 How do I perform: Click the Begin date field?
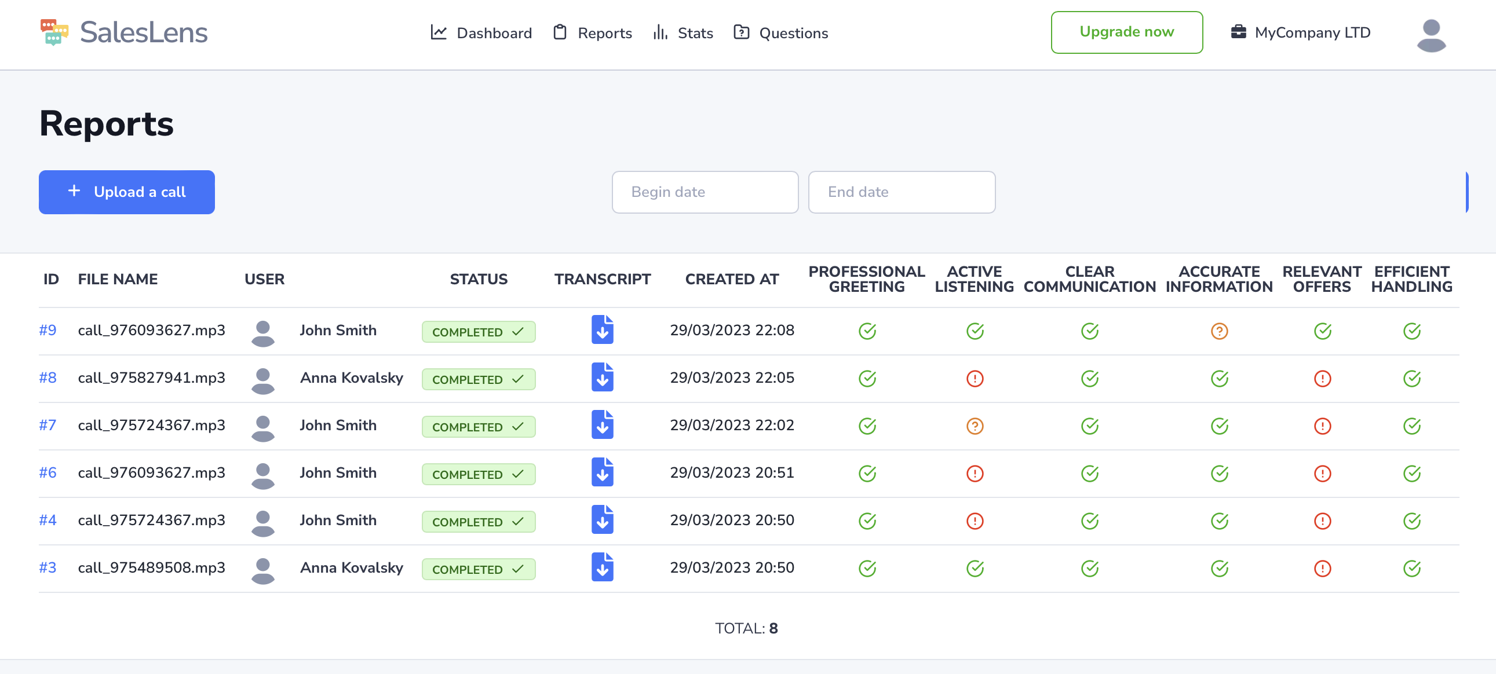705,192
